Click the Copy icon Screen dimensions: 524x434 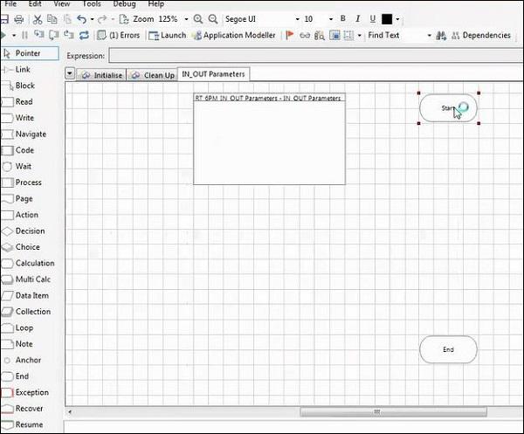(x=52, y=19)
